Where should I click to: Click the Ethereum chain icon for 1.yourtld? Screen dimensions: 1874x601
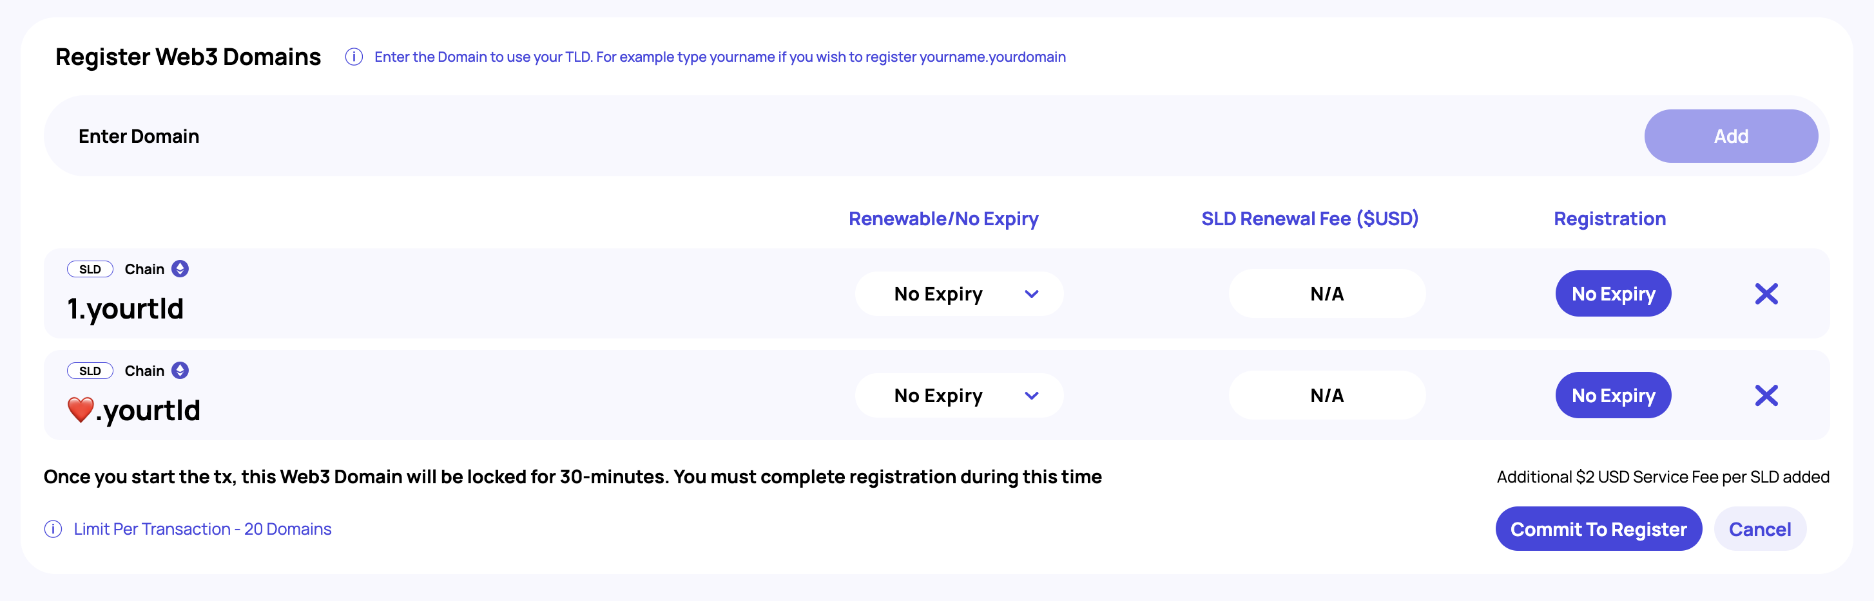click(x=180, y=269)
